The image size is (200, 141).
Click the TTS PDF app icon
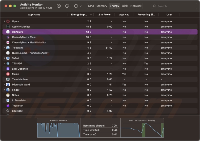[x=8, y=64]
